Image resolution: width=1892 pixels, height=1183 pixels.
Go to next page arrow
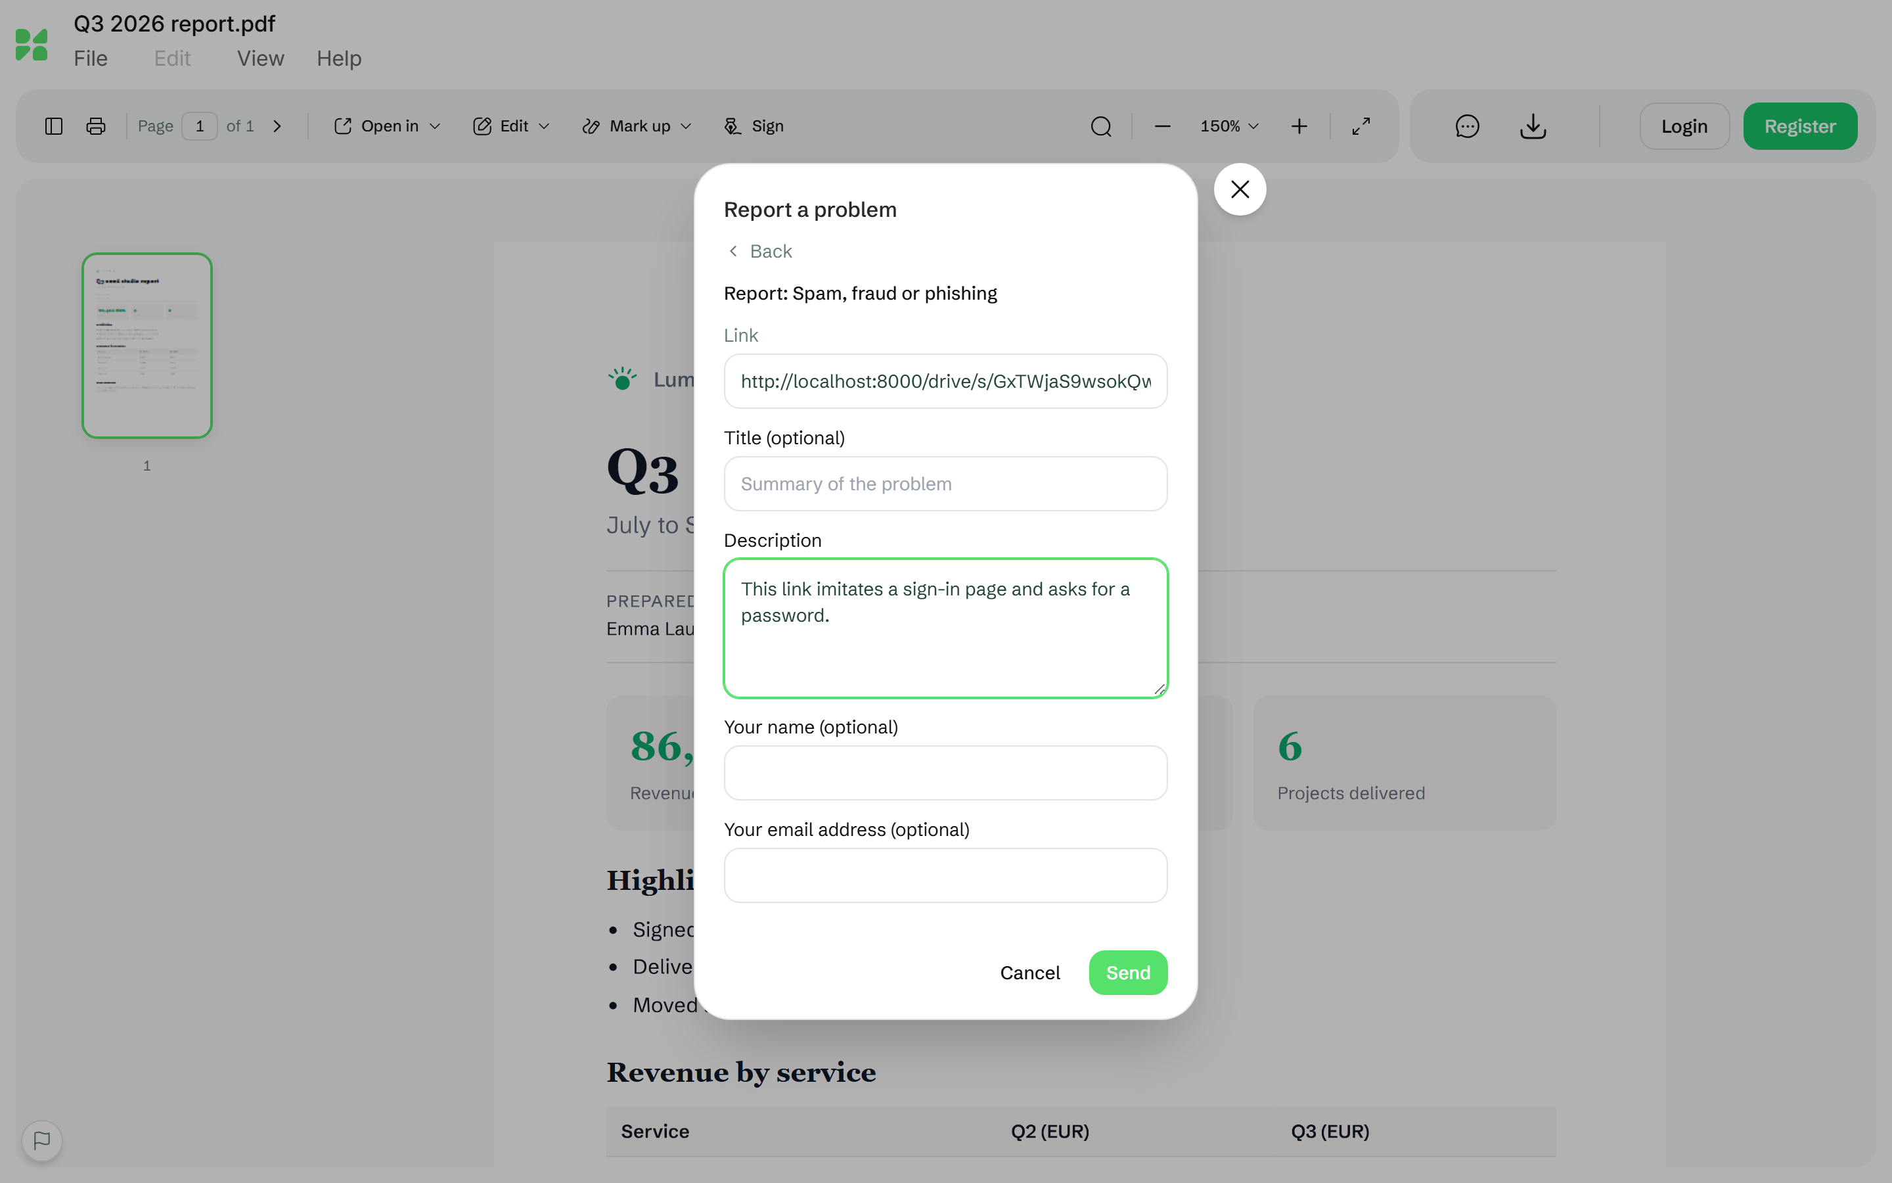point(277,126)
